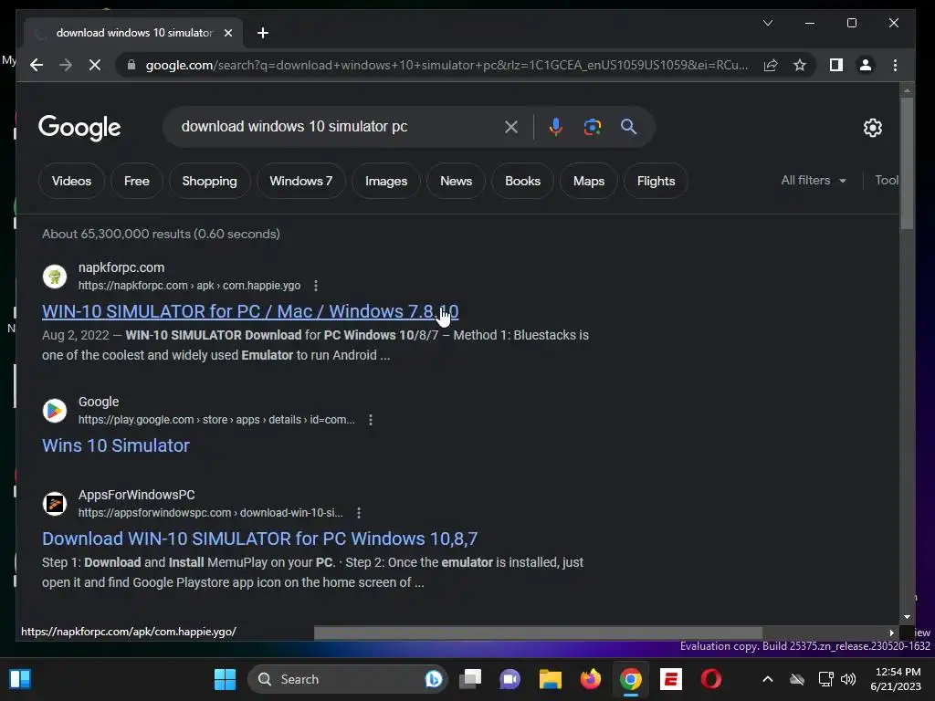The width and height of the screenshot is (935, 701).
Task: Select the Windows 7 filter chip
Action: pyautogui.click(x=301, y=181)
